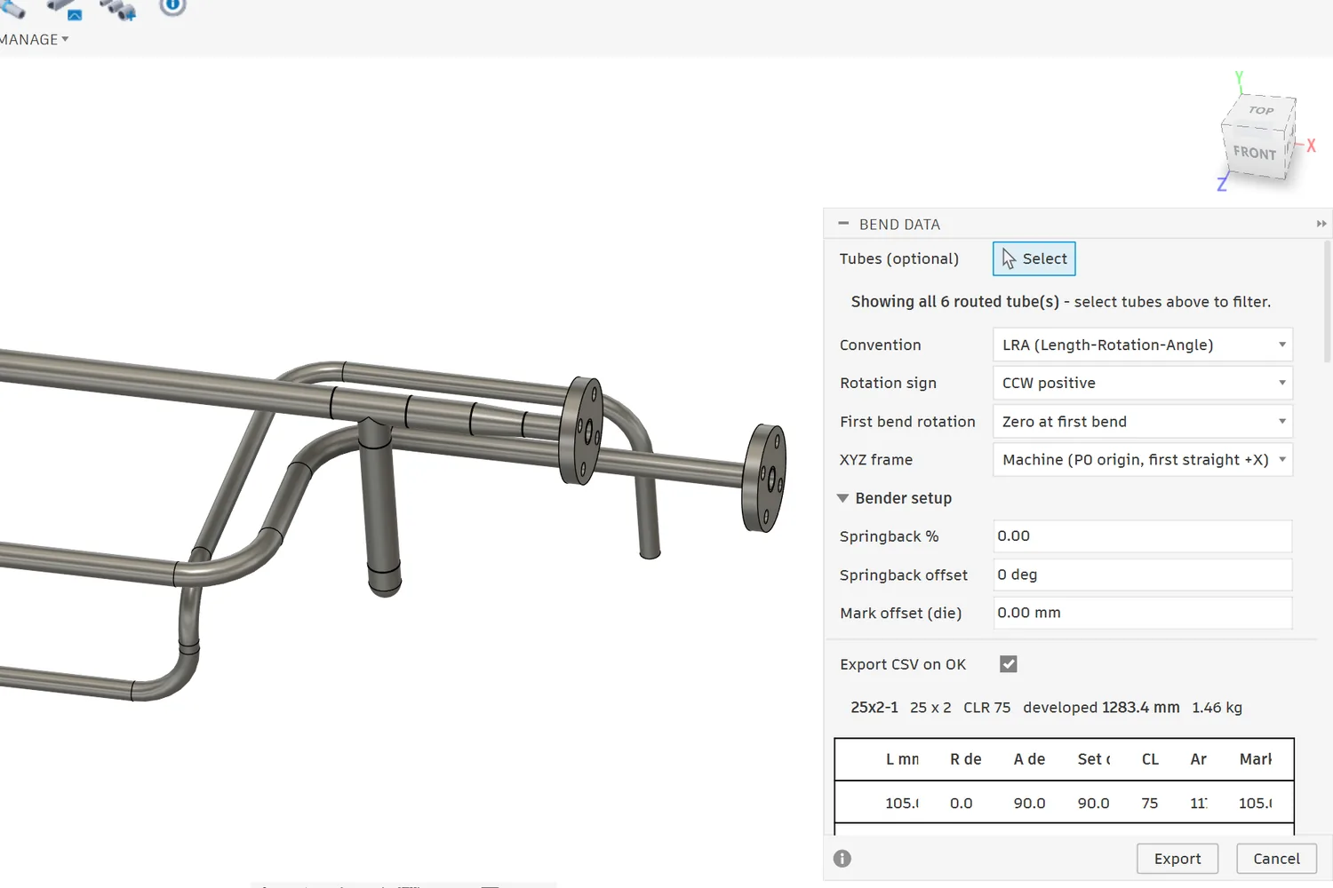Click the Springback offset input field
The width and height of the screenshot is (1333, 888).
(1142, 575)
